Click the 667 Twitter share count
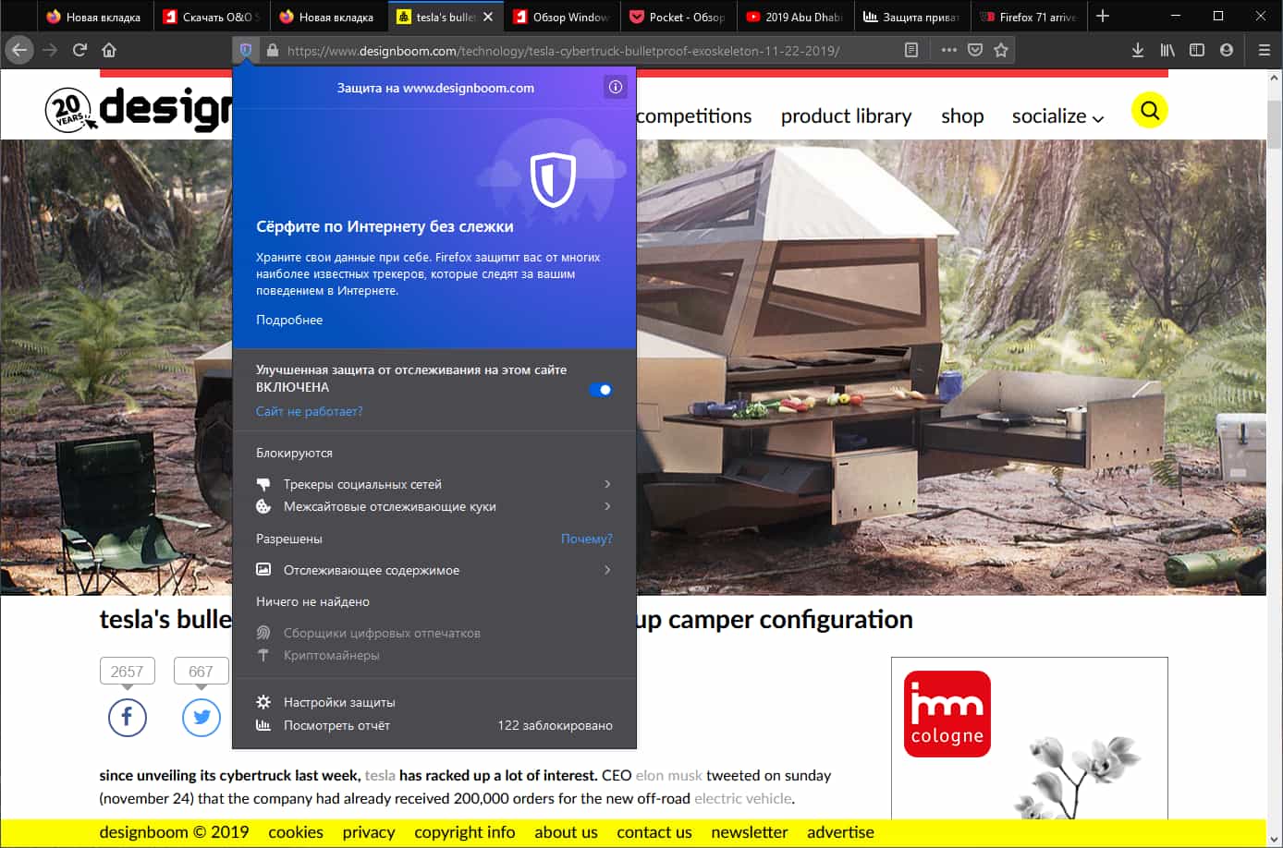Image resolution: width=1283 pixels, height=848 pixels. click(201, 672)
